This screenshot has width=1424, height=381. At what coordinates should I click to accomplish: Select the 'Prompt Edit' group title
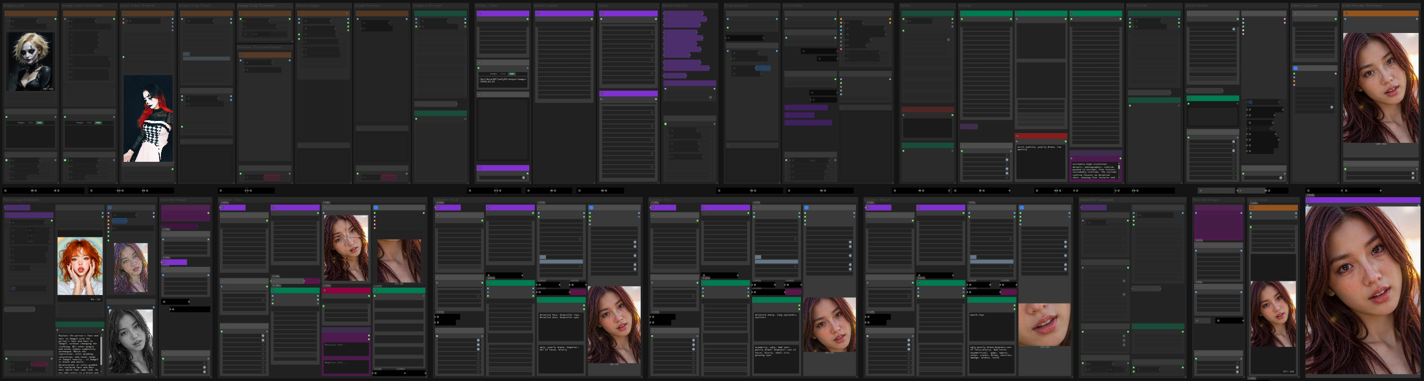pyautogui.click(x=1138, y=5)
